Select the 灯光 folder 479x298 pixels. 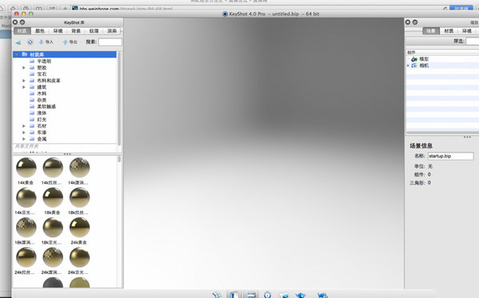tap(42, 119)
